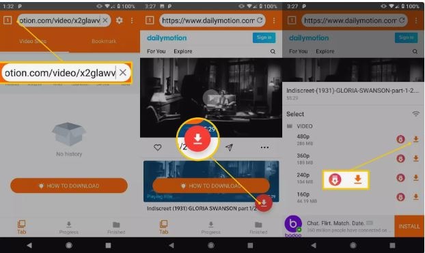This screenshot has width=425, height=253.
Task: Share video with paper plane icon
Action: 229,147
